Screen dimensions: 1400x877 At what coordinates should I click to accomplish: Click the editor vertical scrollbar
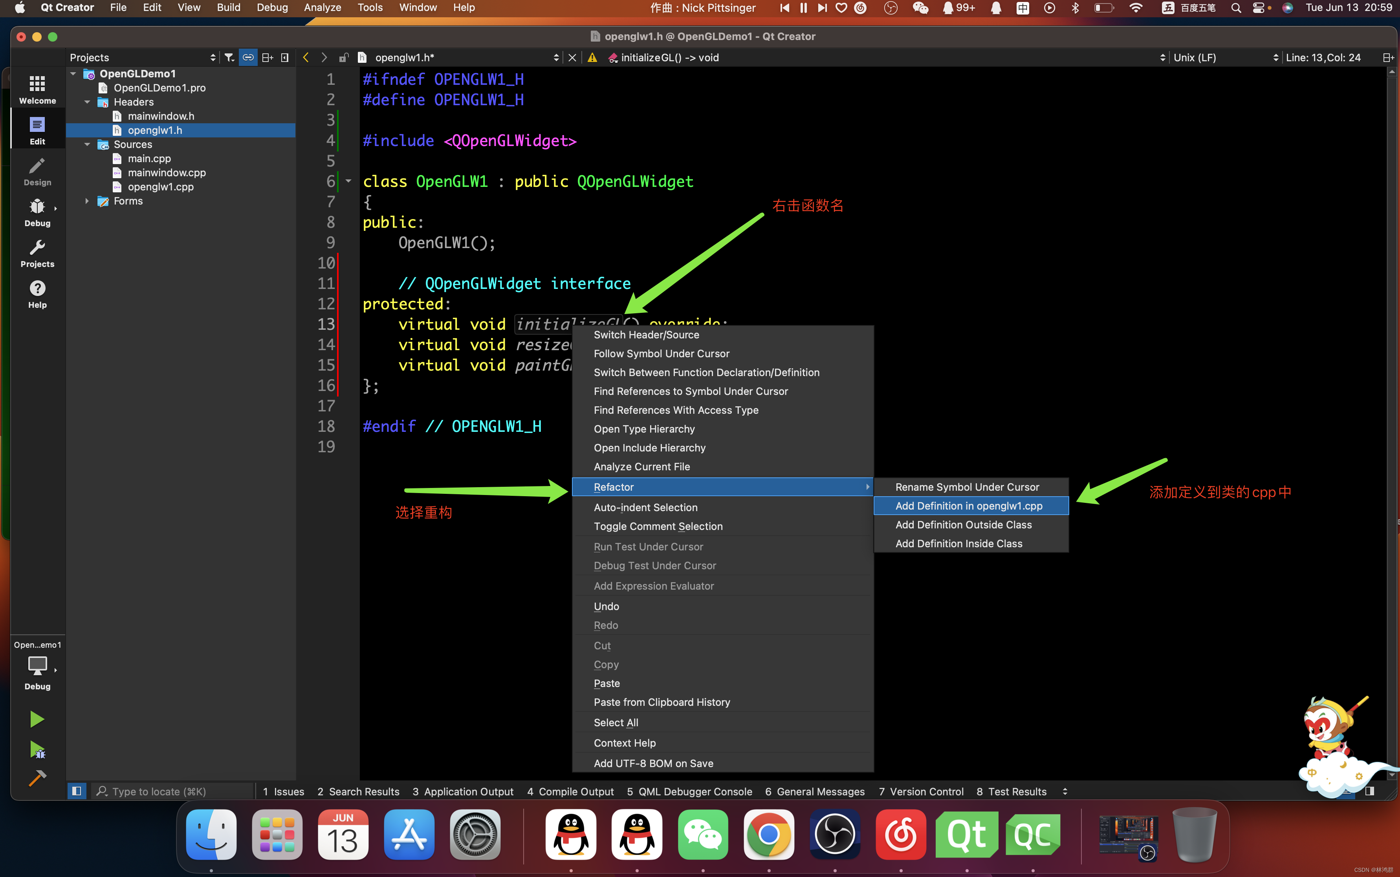pos(1391,406)
